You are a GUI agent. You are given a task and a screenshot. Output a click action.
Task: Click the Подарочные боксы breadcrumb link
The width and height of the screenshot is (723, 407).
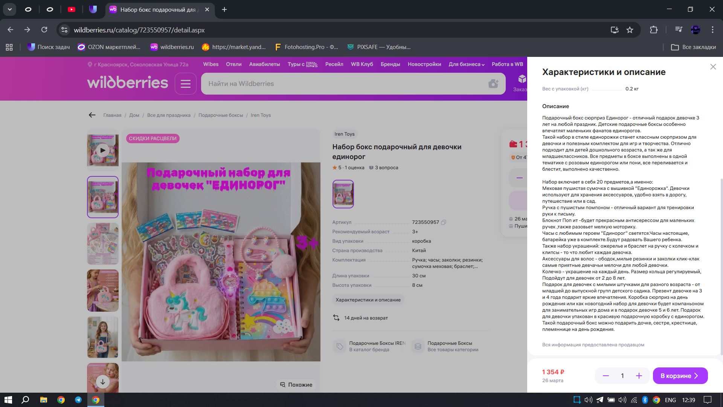[220, 115]
